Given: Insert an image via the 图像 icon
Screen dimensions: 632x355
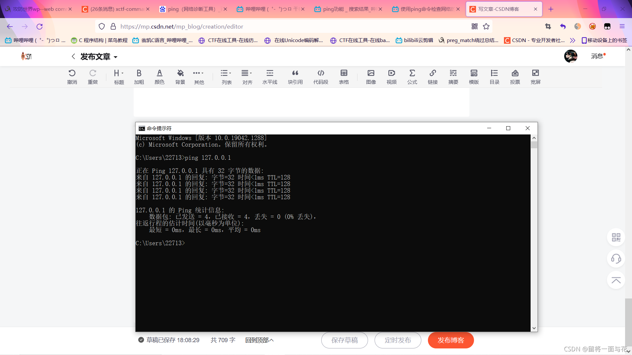Looking at the screenshot, I should (371, 77).
